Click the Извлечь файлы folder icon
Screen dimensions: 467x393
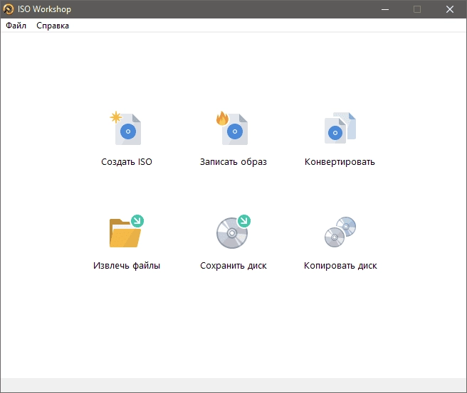127,231
